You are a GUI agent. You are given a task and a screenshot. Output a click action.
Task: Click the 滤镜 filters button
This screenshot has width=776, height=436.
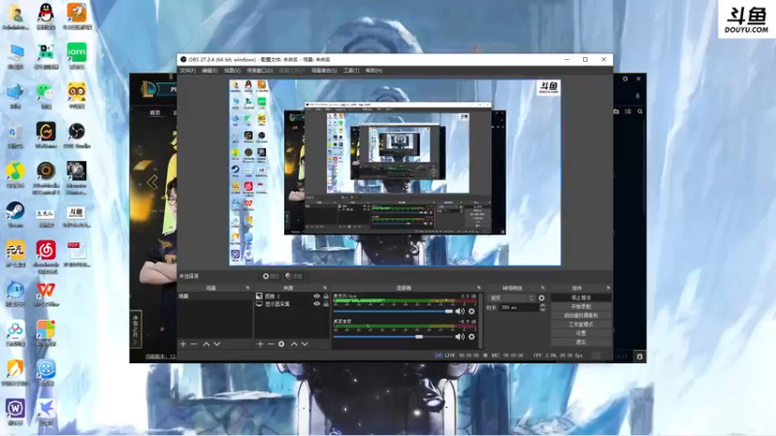[x=294, y=276]
